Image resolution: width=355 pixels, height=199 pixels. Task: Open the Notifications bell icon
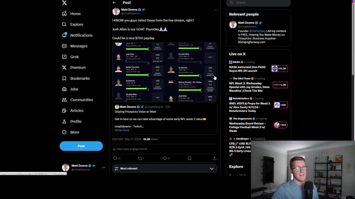[64, 35]
